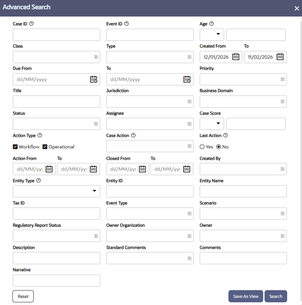
Task: Uncheck the Operational action type checkbox
Action: pyautogui.click(x=45, y=147)
